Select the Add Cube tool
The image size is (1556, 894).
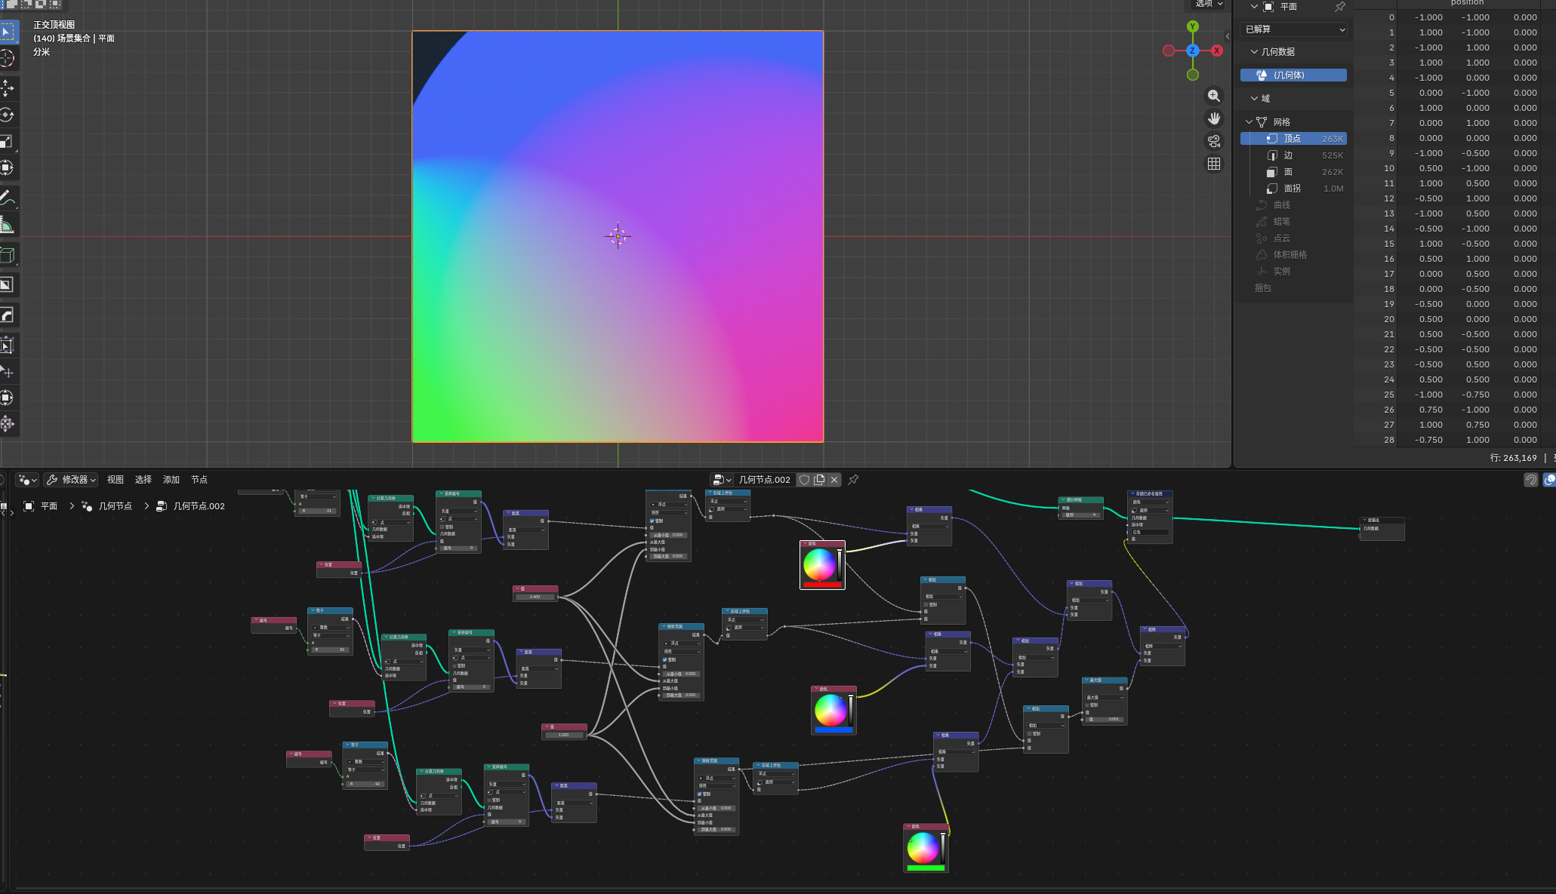[8, 255]
